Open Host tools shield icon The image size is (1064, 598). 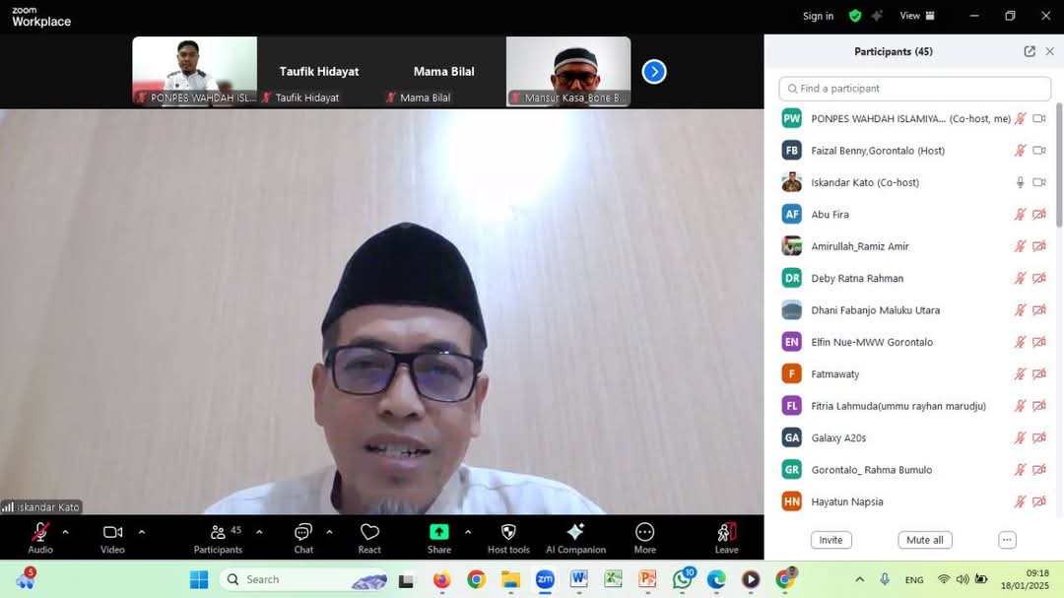pos(508,533)
